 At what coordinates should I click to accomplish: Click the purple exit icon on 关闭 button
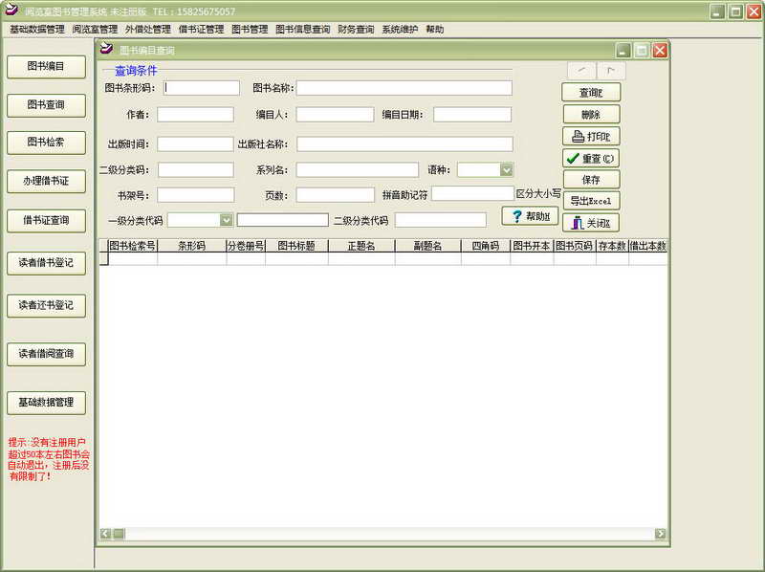[576, 222]
